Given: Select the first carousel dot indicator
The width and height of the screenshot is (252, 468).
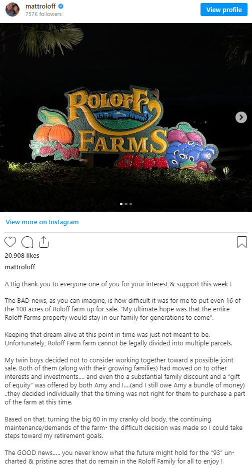Looking at the screenshot, I should tap(121, 204).
